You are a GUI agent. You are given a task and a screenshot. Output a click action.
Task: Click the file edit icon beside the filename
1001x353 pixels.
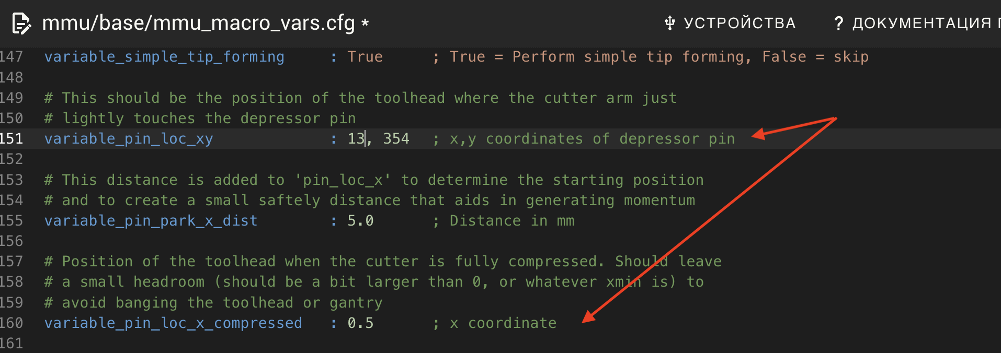(x=21, y=23)
